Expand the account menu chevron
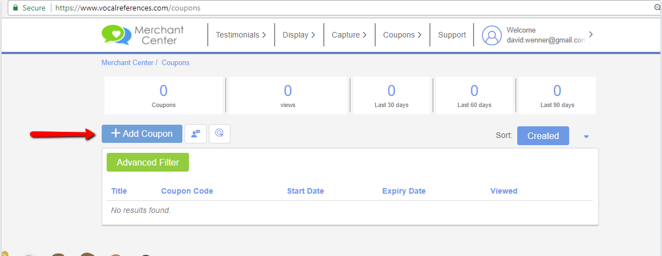 point(591,35)
